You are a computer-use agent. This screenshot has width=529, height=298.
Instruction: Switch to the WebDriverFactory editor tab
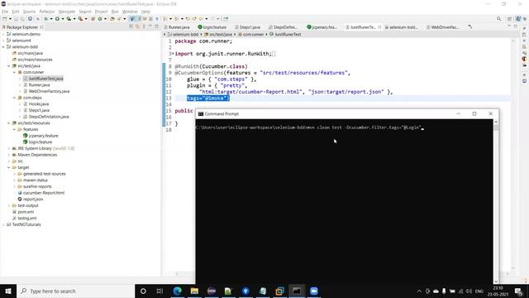[442, 27]
